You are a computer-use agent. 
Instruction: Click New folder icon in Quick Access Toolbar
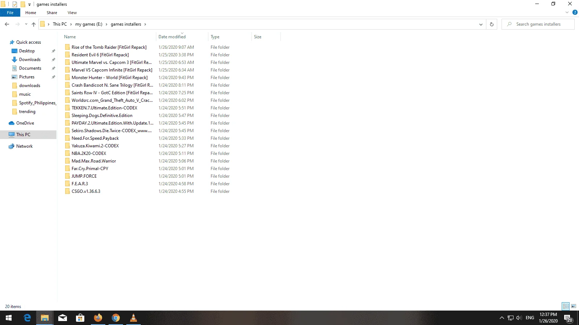pyautogui.click(x=22, y=4)
